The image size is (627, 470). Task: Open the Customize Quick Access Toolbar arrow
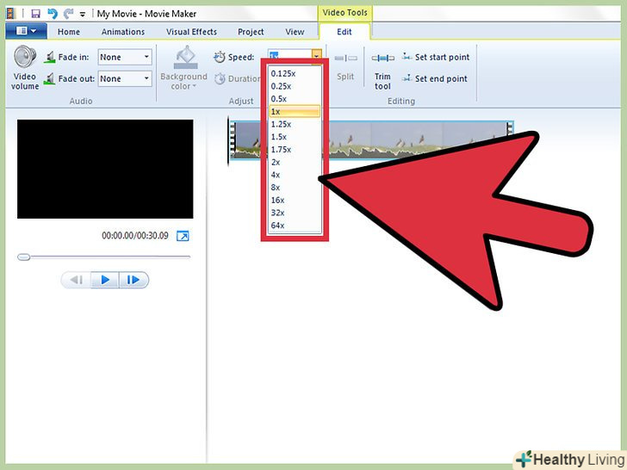(x=83, y=15)
